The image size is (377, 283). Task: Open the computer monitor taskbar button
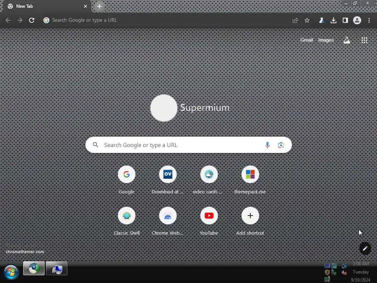57,268
